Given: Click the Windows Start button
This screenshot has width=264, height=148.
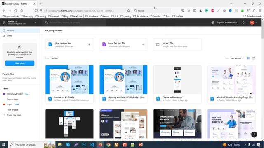Looking at the screenshot, I should point(4,145).
